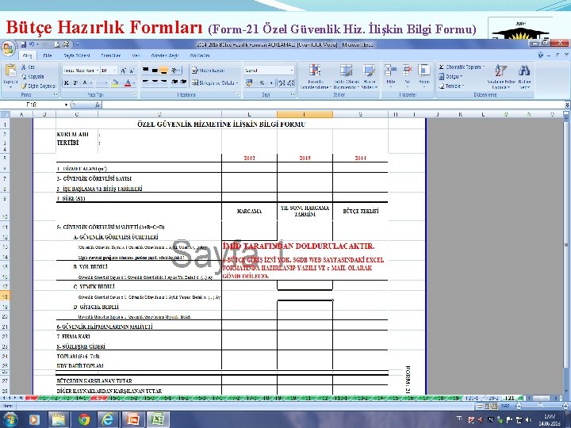
Task: Open print preview from the quick access toolbar
Action: (58, 44)
